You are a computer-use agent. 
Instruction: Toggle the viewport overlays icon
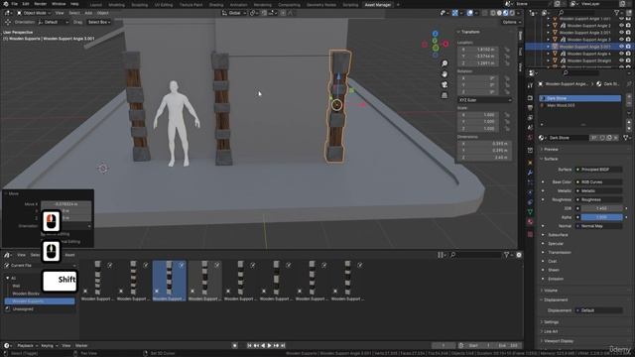click(470, 13)
